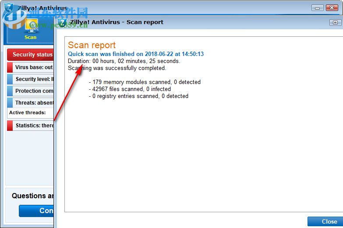343x228 pixels.
Task: Open the Threats: absent status row
Action: [x=30, y=103]
